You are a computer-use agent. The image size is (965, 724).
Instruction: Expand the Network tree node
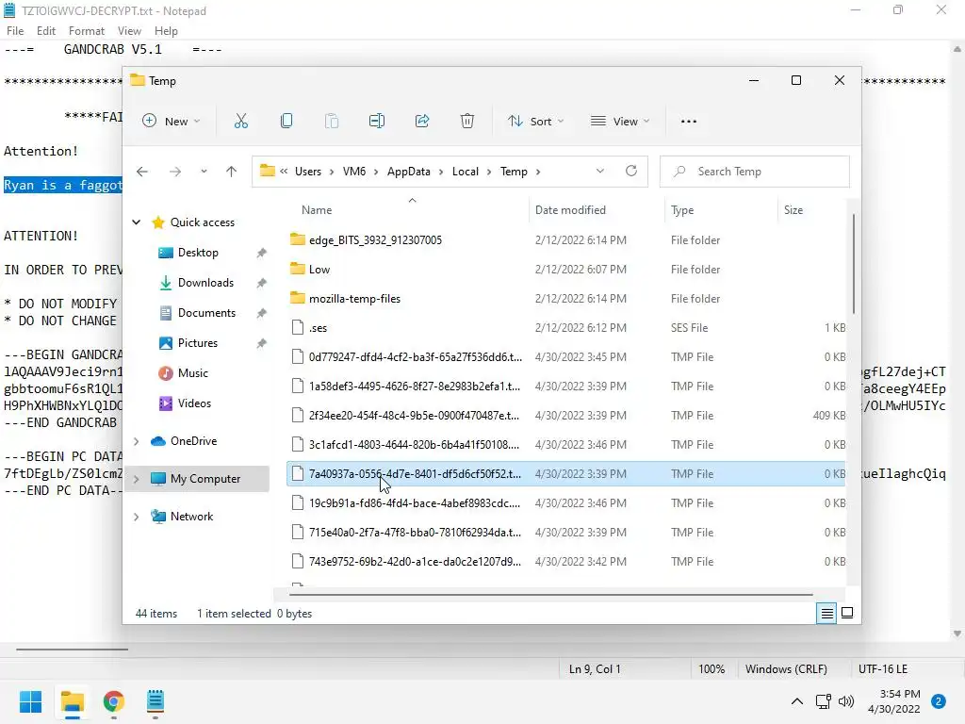coord(137,517)
